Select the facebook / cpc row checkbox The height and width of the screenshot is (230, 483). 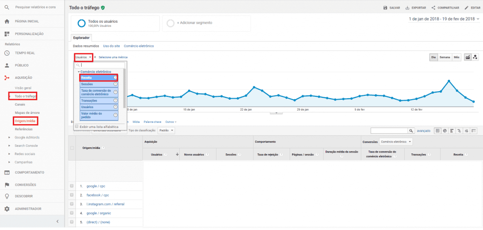(72, 195)
